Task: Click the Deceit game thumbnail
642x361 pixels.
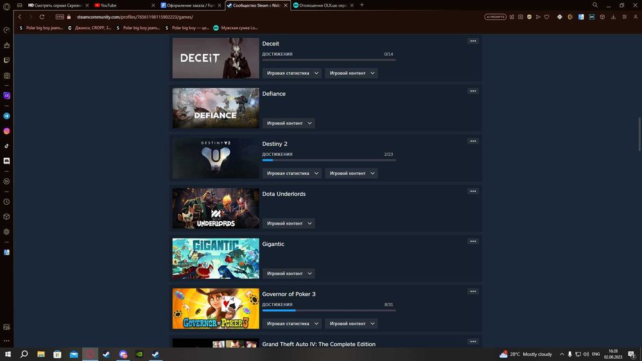Action: click(x=216, y=58)
